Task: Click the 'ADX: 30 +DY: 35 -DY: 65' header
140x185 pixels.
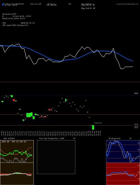Action: [x=14, y=142]
